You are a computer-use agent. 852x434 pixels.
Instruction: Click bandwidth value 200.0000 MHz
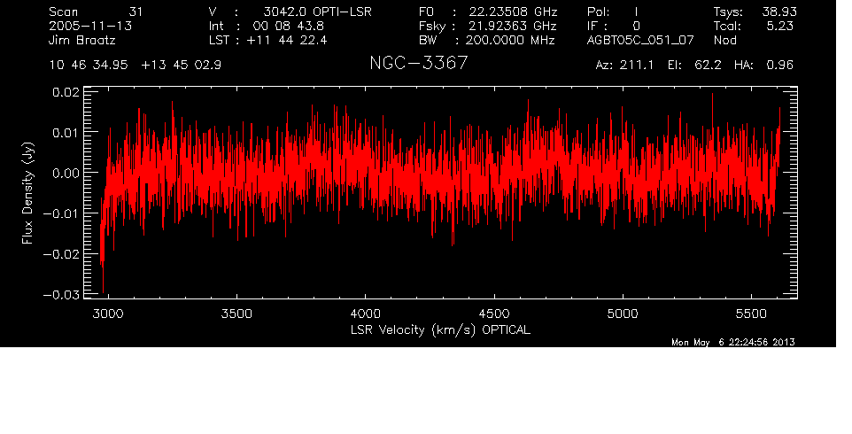coord(510,40)
